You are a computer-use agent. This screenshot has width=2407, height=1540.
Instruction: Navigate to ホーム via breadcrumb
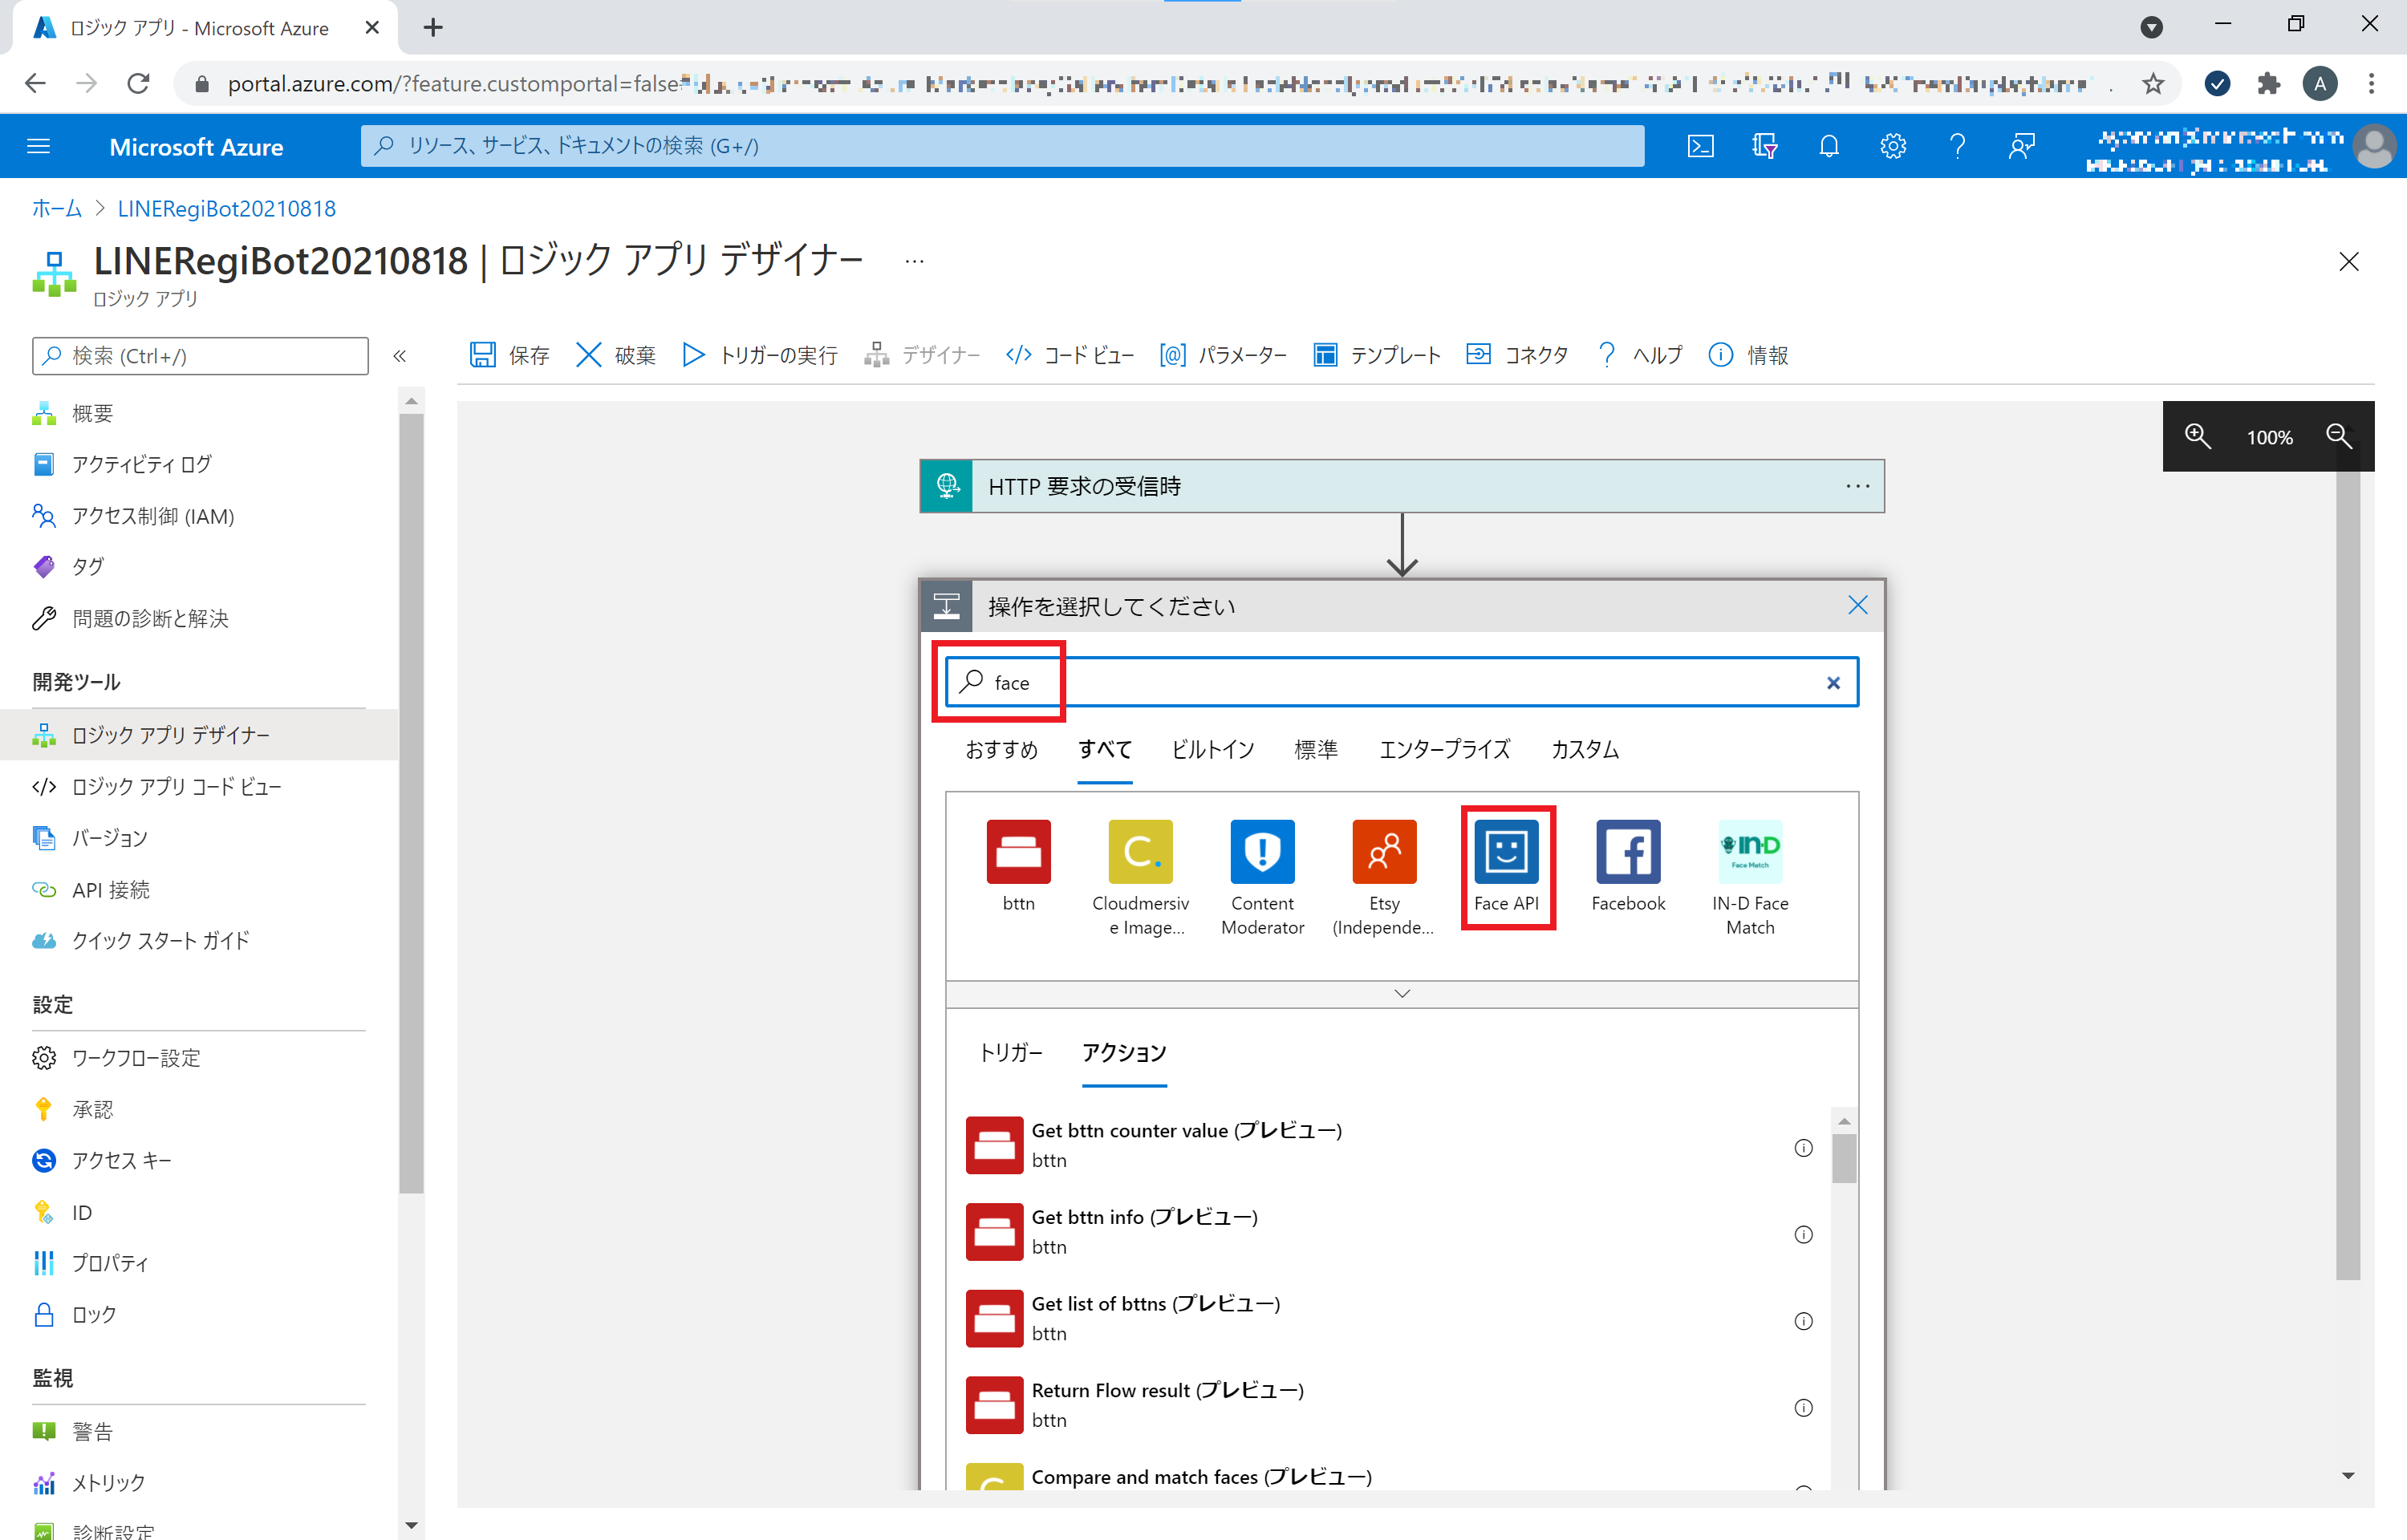point(56,208)
